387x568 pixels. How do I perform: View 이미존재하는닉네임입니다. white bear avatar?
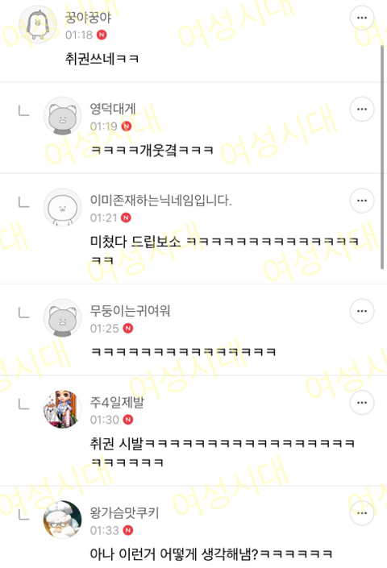pos(62,208)
